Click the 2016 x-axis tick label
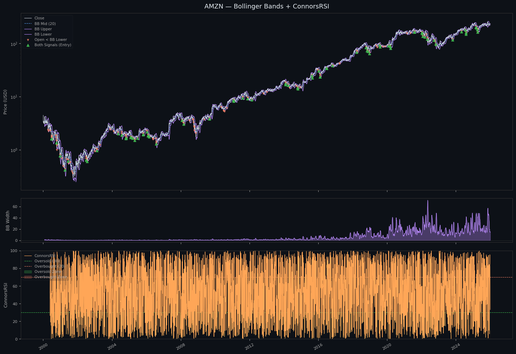 tap(318, 347)
